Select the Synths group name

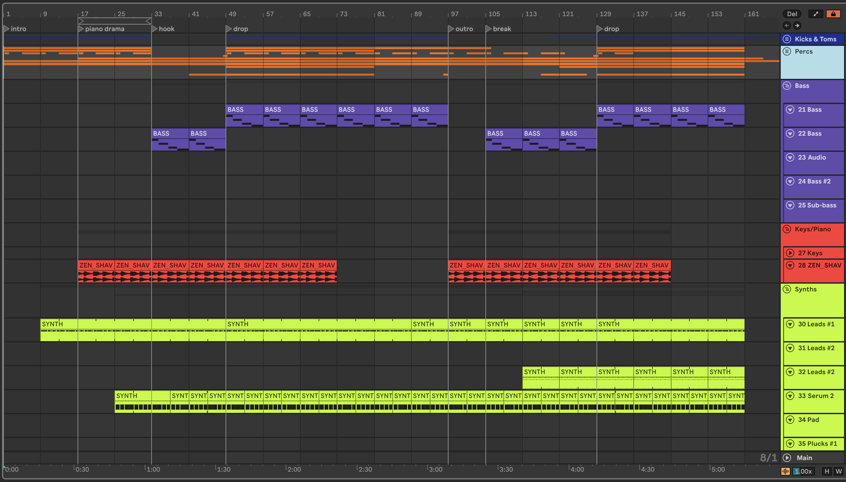coord(806,289)
